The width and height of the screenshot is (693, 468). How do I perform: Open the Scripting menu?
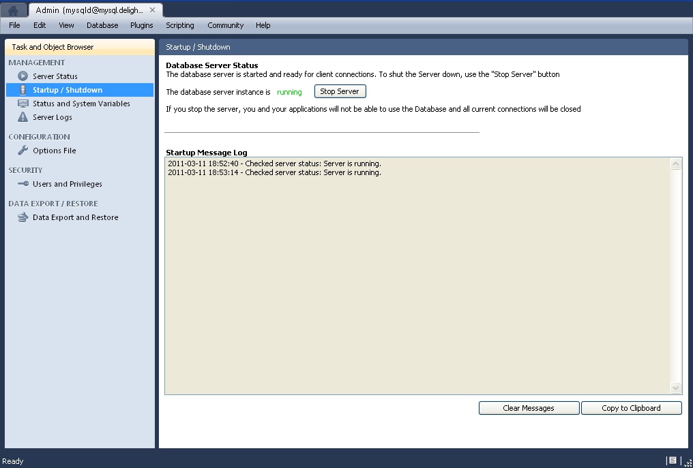pyautogui.click(x=179, y=25)
